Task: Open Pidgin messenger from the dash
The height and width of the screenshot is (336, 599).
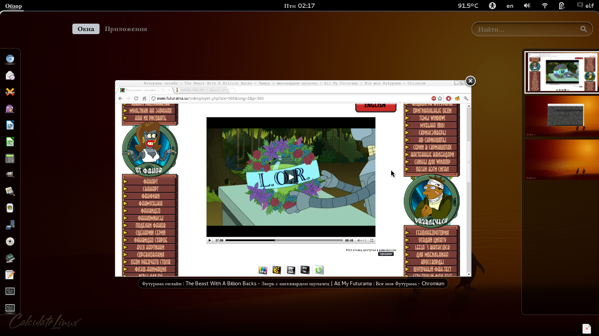Action: click(x=10, y=109)
